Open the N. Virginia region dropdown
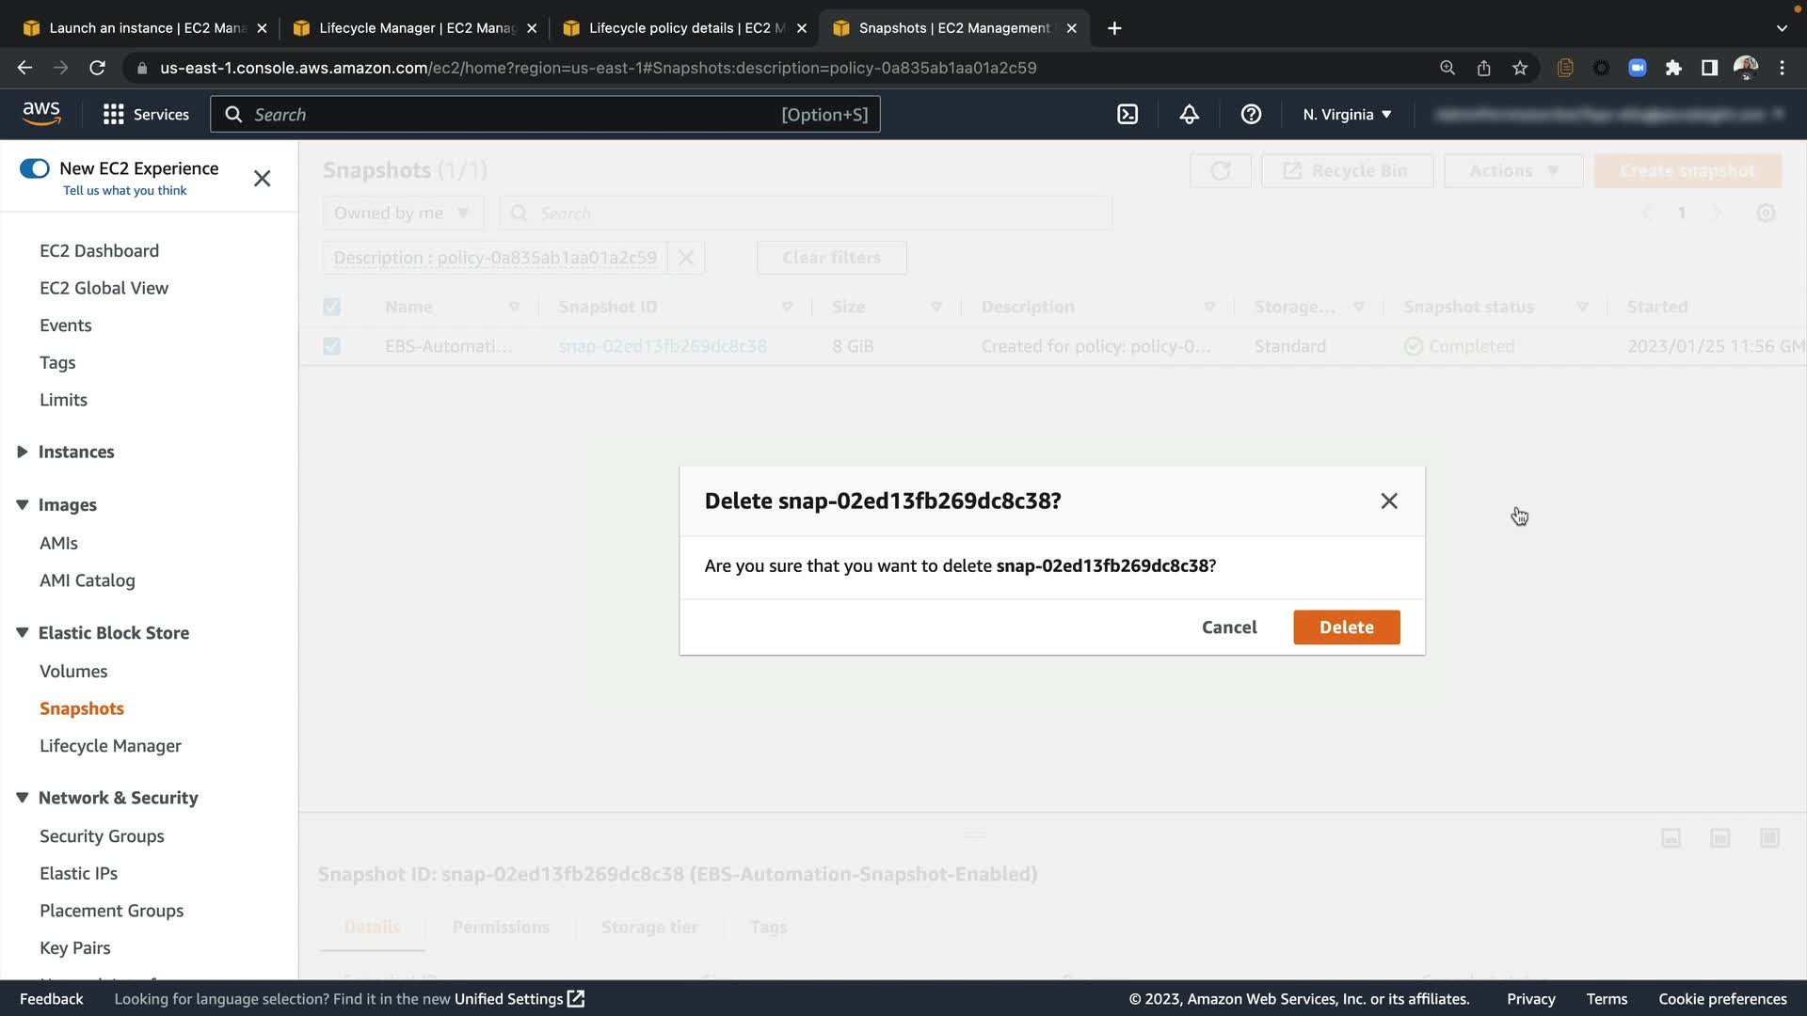1807x1016 pixels. [x=1347, y=114]
